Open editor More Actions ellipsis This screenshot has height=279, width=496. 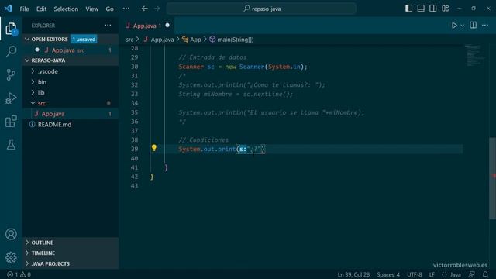point(485,25)
